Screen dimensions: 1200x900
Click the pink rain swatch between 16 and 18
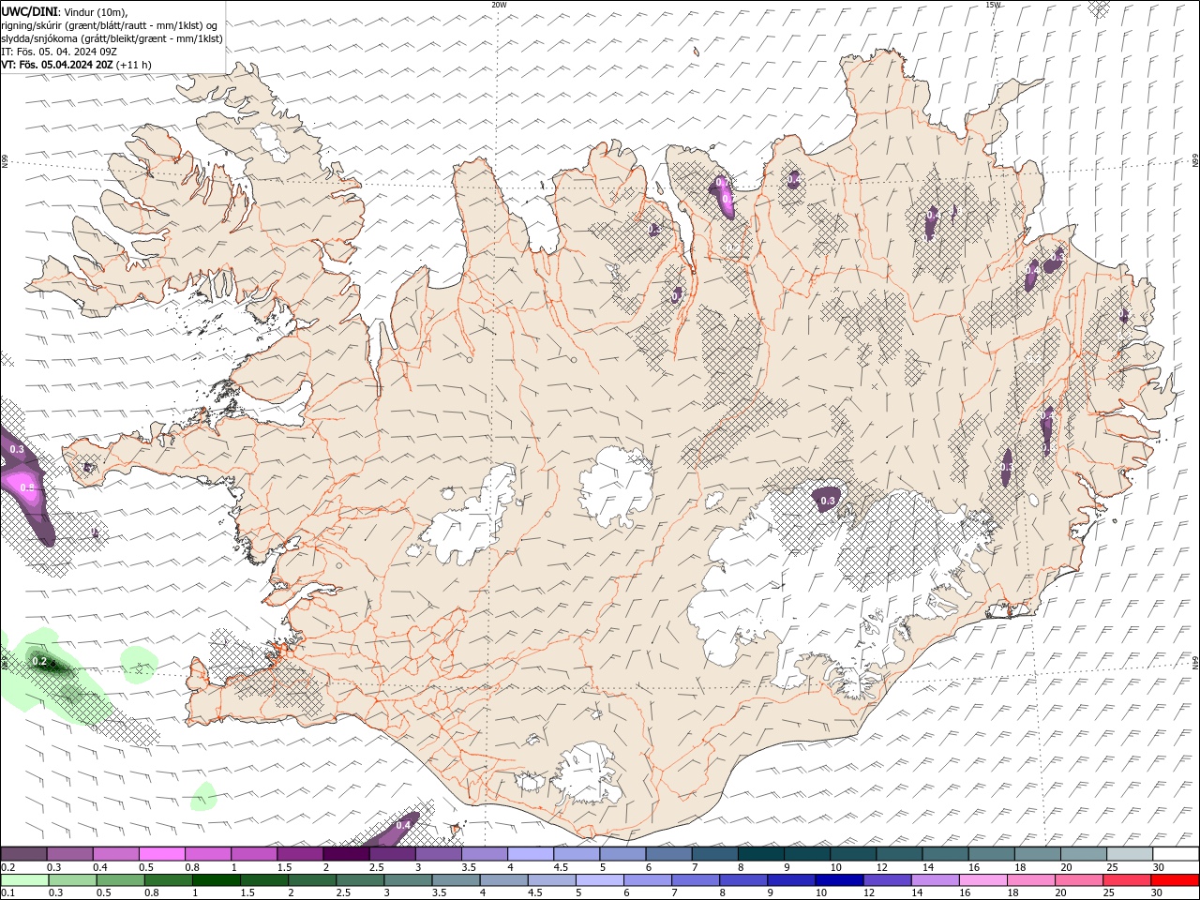982,880
